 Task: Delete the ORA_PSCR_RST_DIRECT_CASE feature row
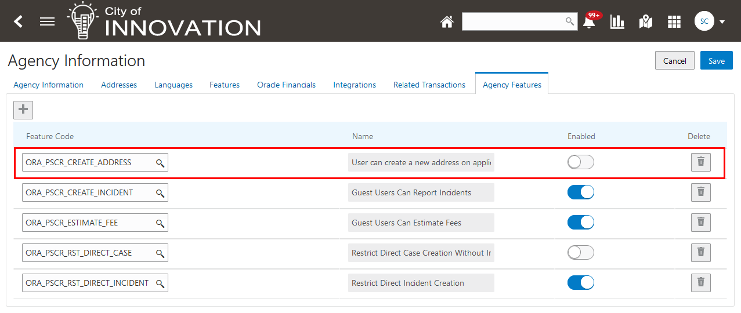(700, 253)
